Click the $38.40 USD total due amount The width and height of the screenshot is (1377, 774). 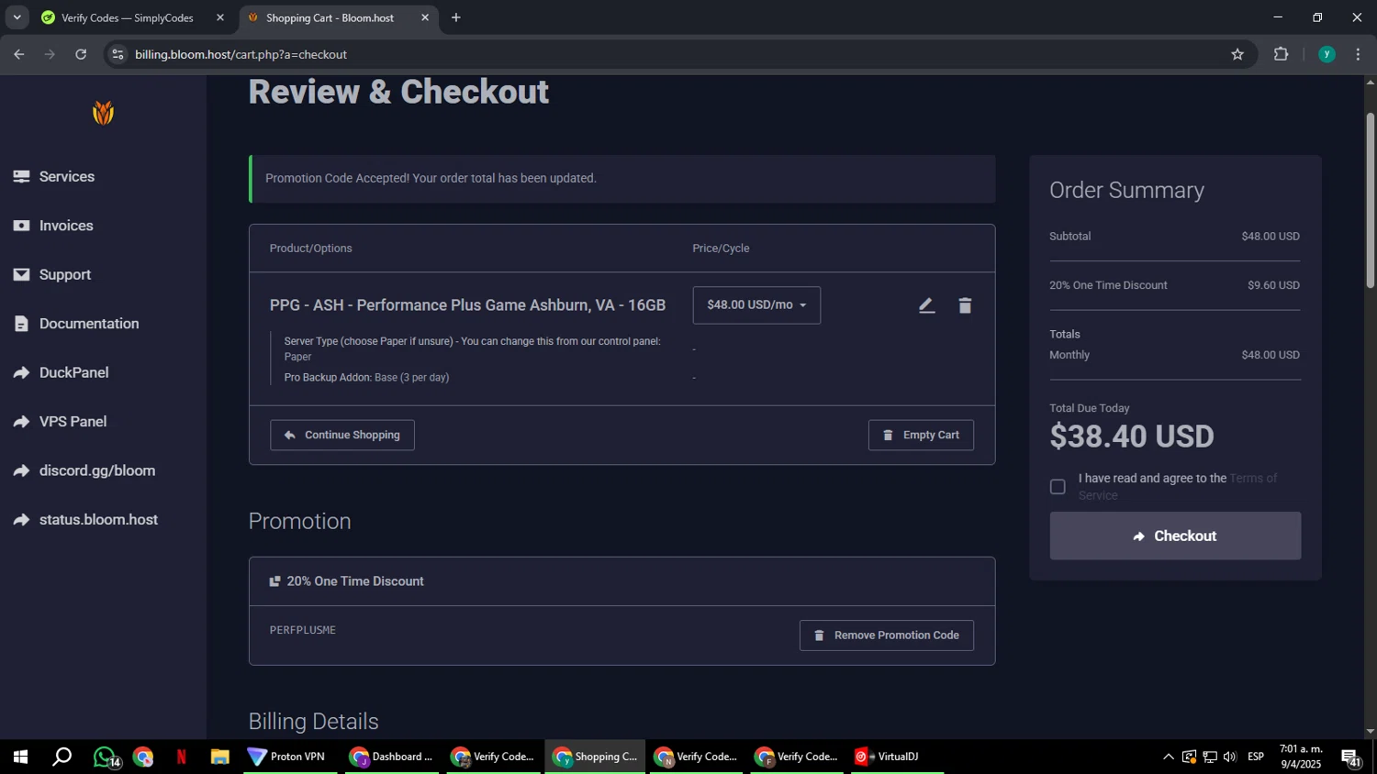point(1132,437)
